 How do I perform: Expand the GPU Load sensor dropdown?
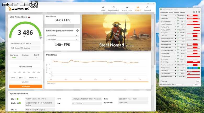tap(175, 36)
